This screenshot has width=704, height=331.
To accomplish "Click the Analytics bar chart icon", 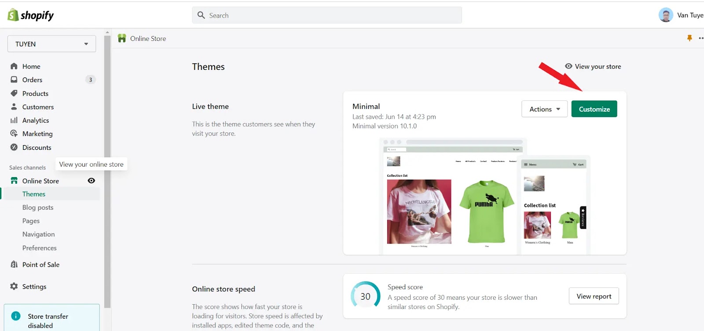I will point(14,120).
